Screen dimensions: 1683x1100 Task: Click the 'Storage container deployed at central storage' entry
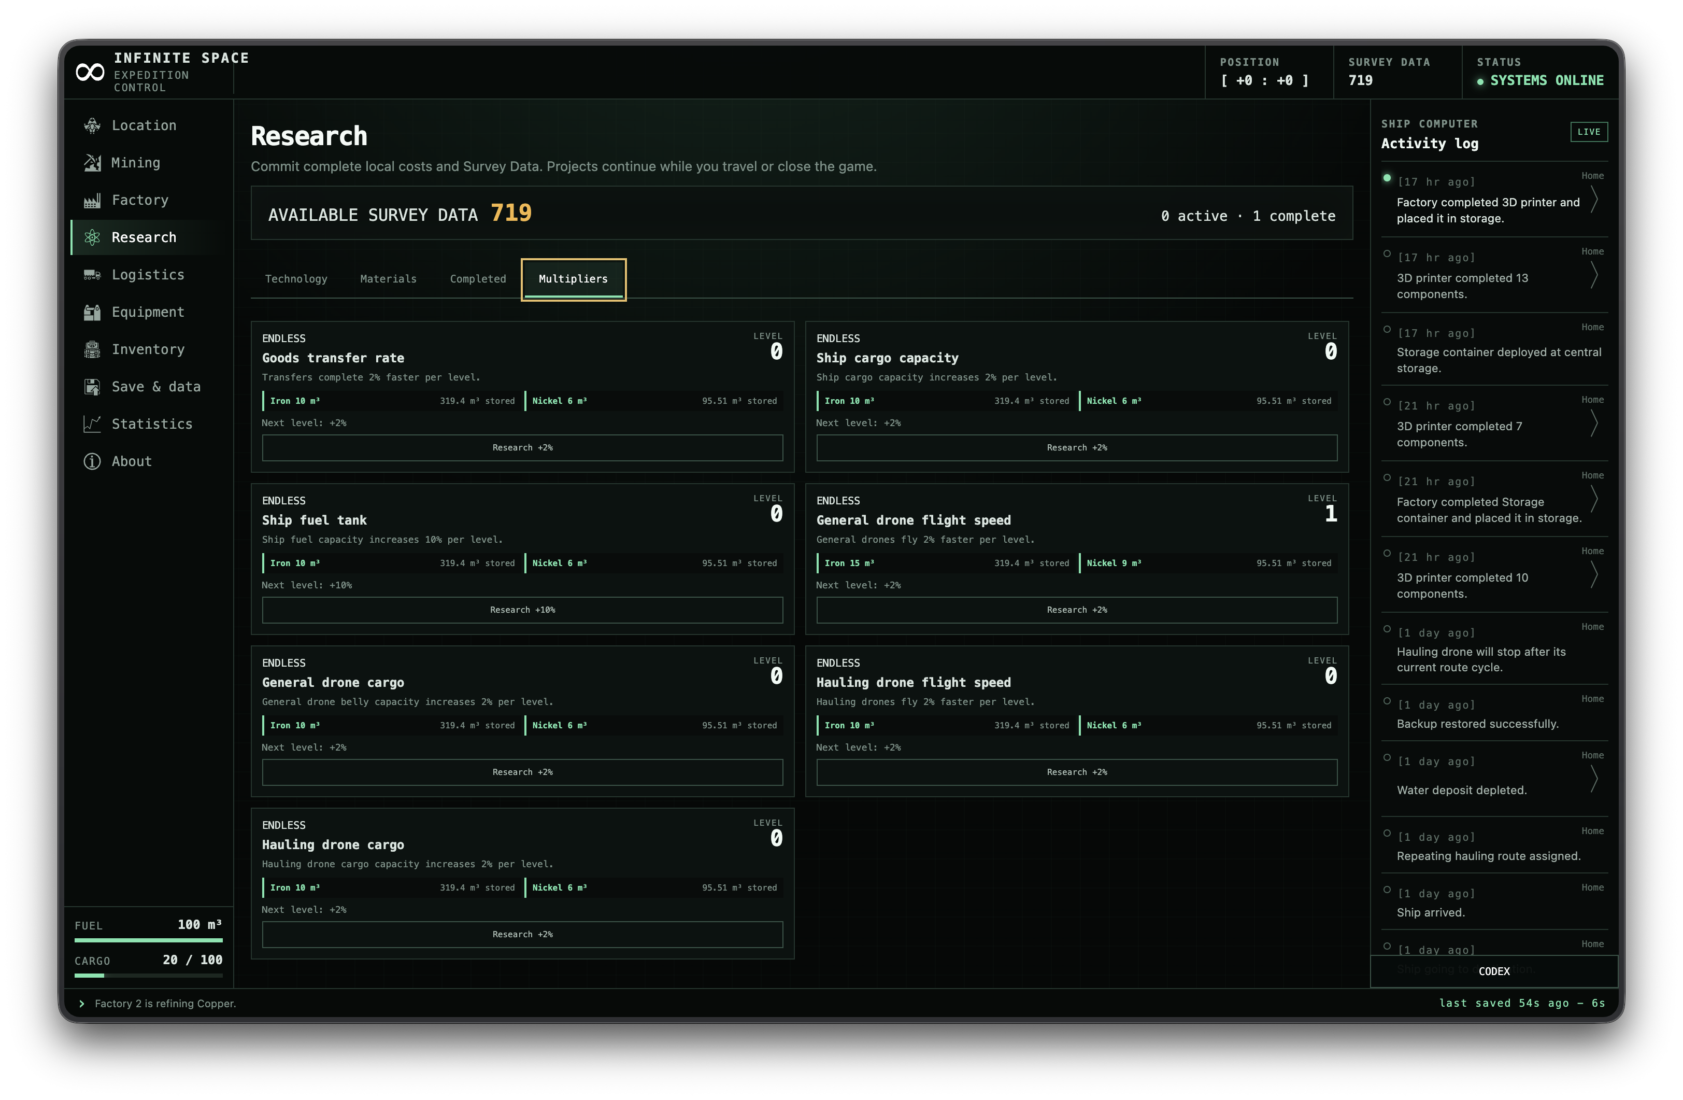pyautogui.click(x=1494, y=349)
